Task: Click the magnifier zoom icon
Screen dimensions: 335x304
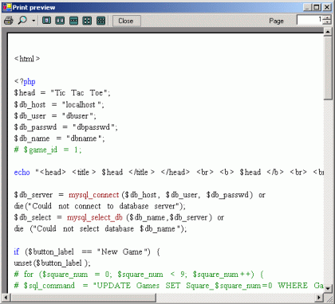Action: click(x=22, y=21)
